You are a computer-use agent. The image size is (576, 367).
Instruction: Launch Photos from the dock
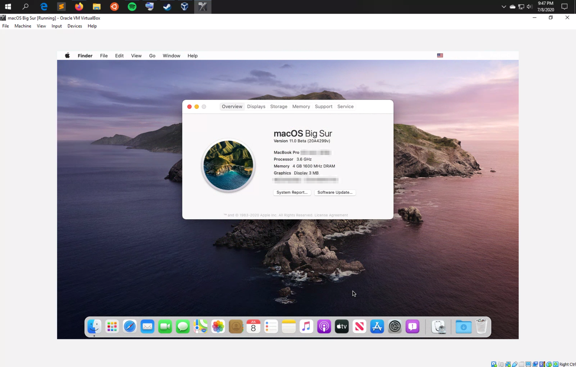click(x=218, y=326)
